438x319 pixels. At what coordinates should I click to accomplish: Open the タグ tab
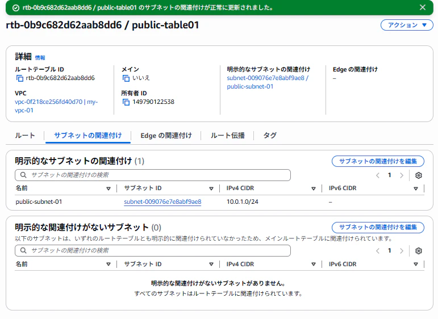point(270,136)
